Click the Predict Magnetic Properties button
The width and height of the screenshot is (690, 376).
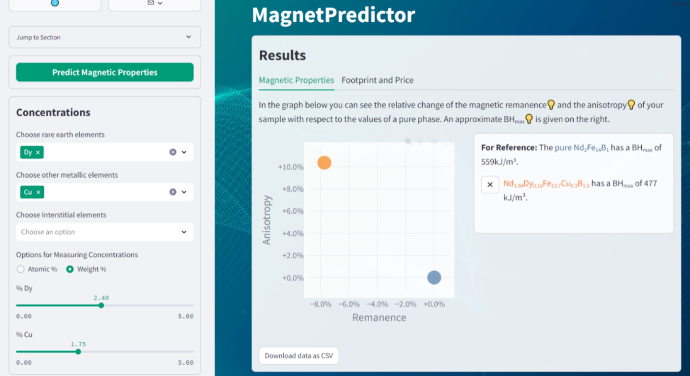105,72
